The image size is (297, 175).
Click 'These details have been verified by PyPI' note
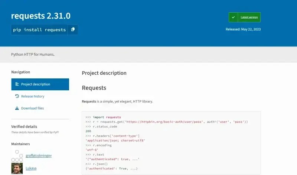(x=35, y=132)
